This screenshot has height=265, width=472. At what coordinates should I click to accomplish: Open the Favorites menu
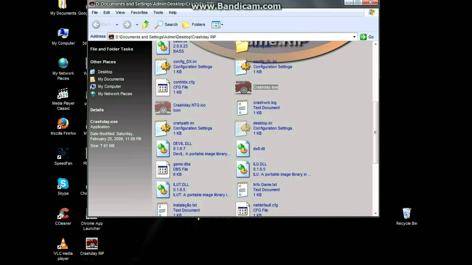(139, 13)
